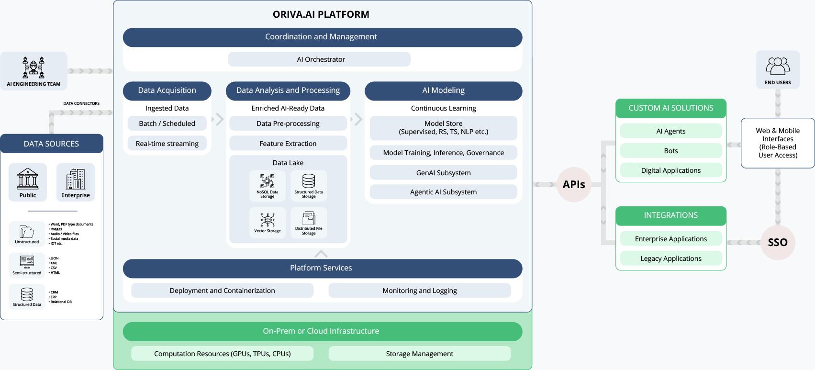Click Computation Resources (GPUs, TPUs, CPUs) box
Image resolution: width=815 pixels, height=370 pixels.
click(222, 354)
